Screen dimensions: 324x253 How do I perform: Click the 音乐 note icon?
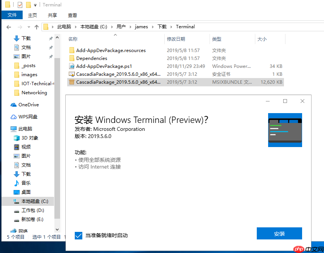(17, 183)
